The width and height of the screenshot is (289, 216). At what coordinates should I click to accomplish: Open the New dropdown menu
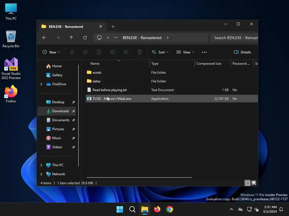coord(51,52)
